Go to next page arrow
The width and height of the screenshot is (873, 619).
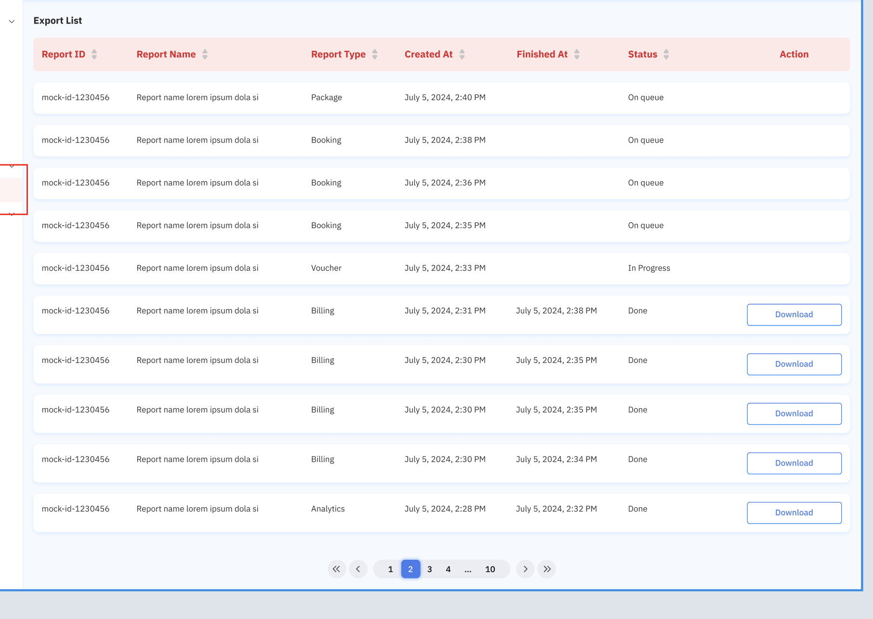click(525, 569)
